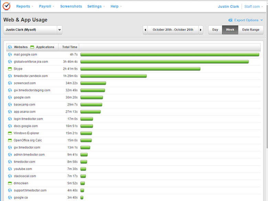Click the globe icon beside youtube.com
Screen dimensions: 268x201
[x=10, y=169]
